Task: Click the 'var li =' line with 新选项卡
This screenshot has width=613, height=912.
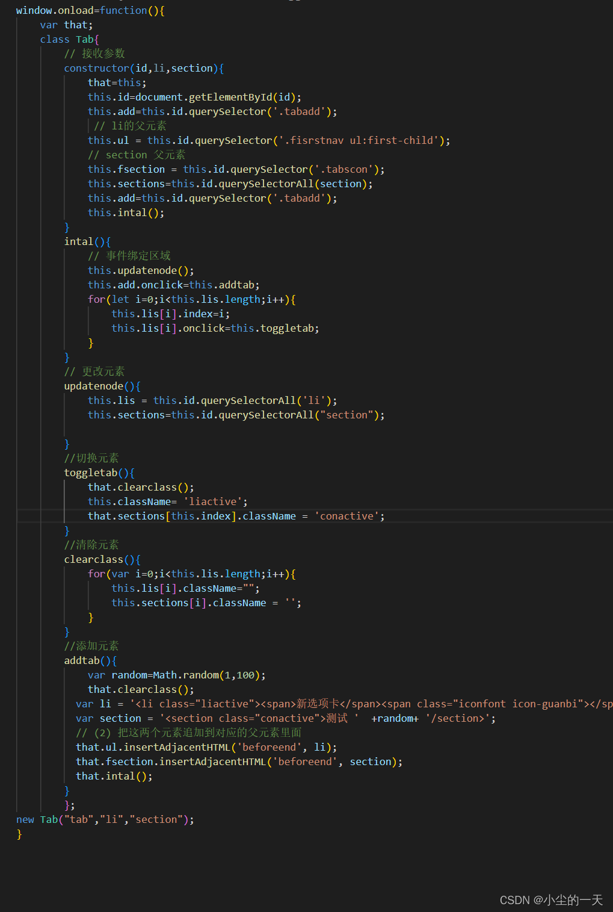Action: pos(344,704)
